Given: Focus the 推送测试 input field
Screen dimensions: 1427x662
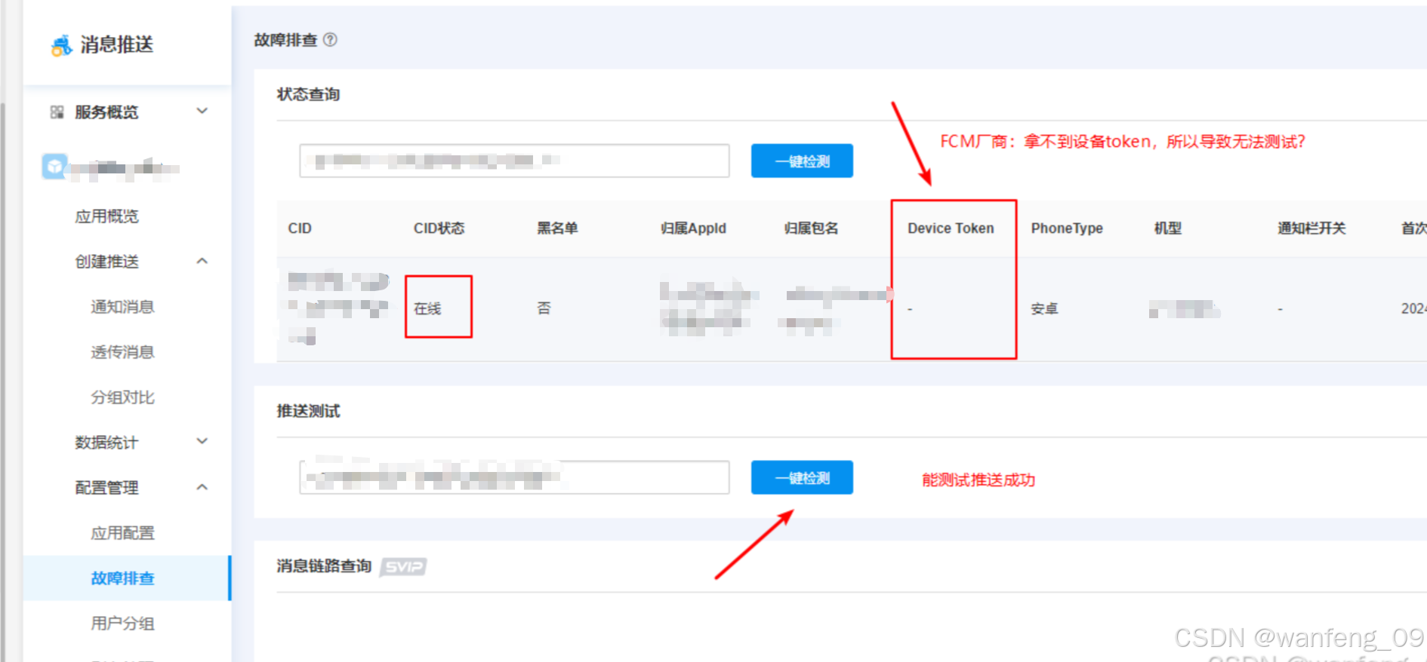Looking at the screenshot, I should click(514, 477).
